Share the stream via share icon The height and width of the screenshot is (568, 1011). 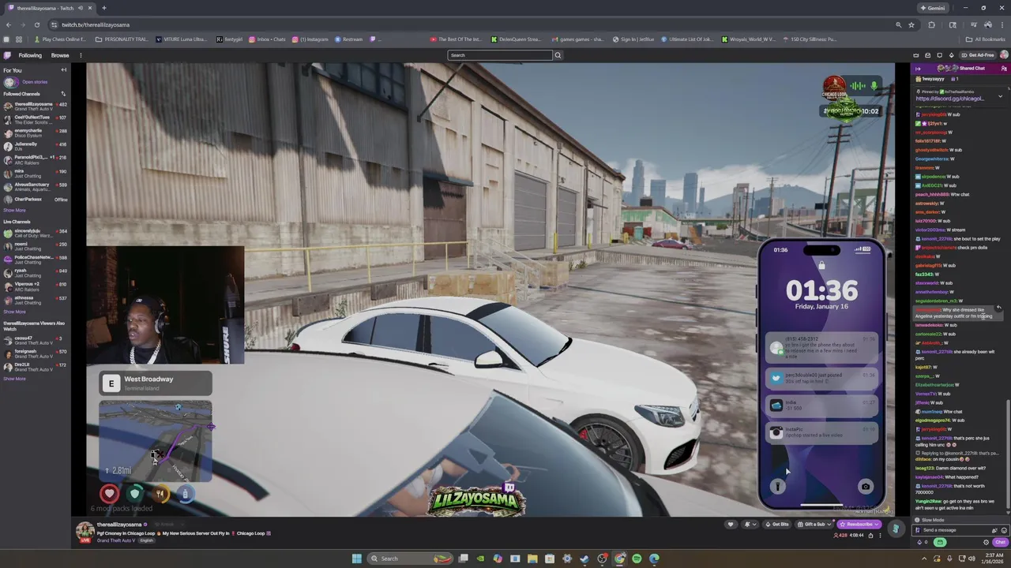pos(871,536)
